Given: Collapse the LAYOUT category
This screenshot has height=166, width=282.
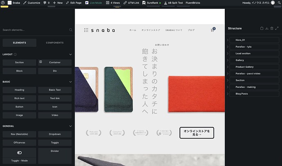Looking at the screenshot, I should tap(70, 54).
